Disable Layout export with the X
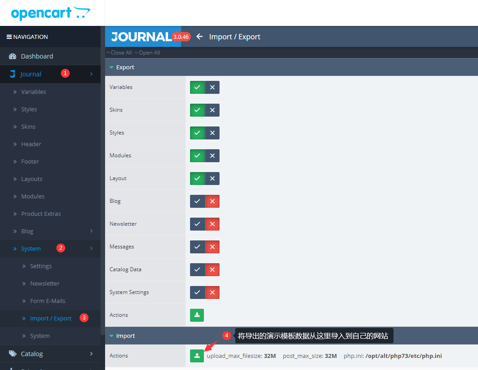 point(212,178)
